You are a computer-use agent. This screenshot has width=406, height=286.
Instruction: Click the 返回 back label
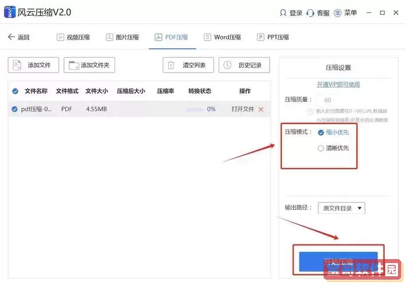[x=23, y=37]
